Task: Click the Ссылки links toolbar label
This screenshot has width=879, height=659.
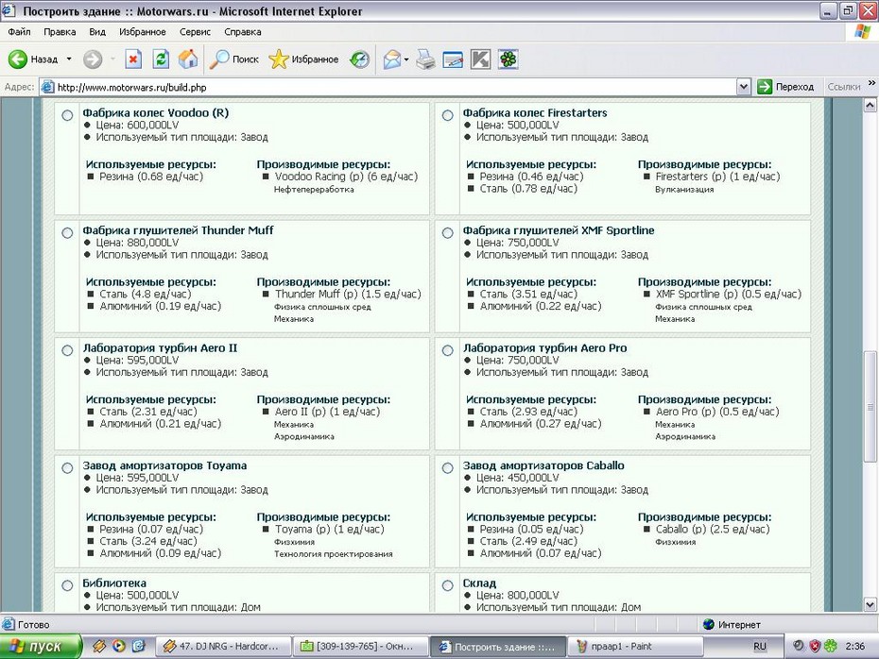Action: tap(844, 87)
